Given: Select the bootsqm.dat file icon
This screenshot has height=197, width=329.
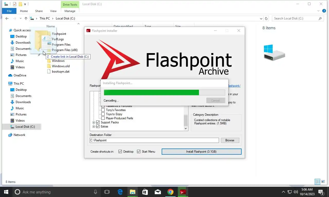Looking at the screenshot, I should click(49, 72).
